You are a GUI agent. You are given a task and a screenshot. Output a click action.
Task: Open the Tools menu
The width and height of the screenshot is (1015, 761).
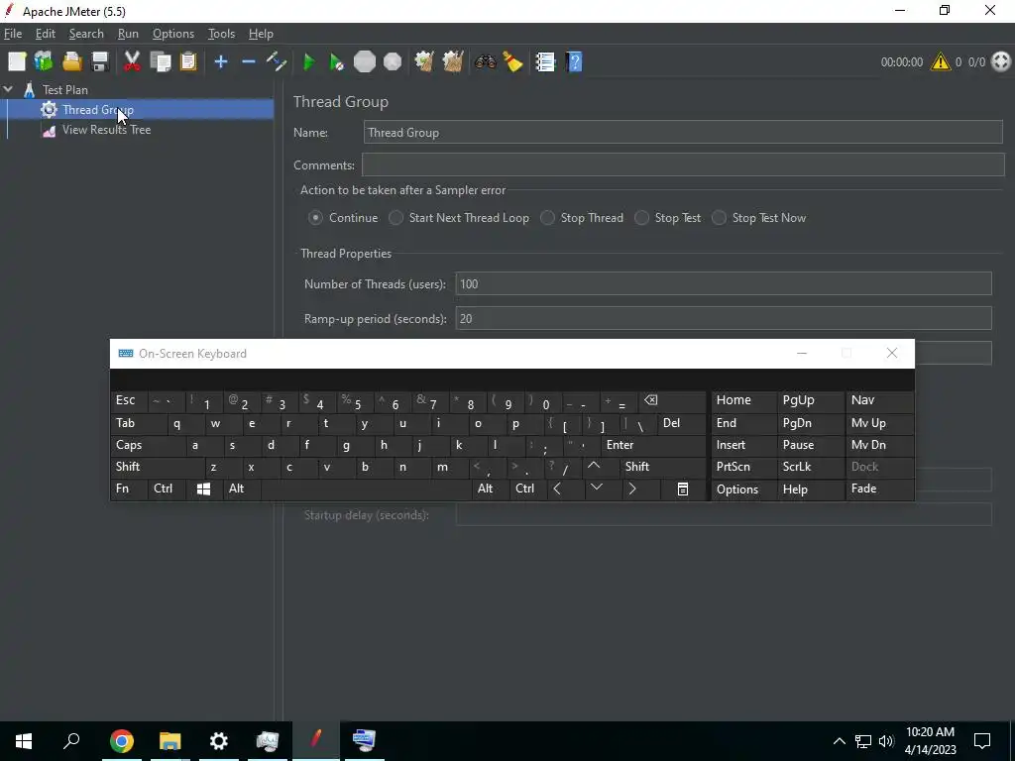[221, 34]
